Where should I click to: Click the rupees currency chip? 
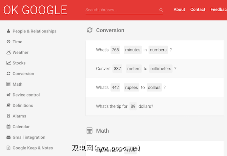click(x=131, y=87)
